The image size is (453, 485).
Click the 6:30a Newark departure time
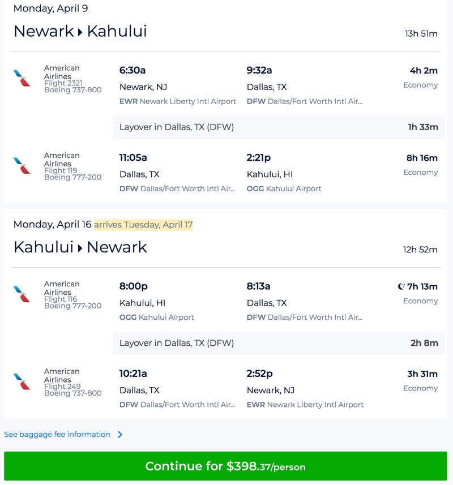point(133,70)
